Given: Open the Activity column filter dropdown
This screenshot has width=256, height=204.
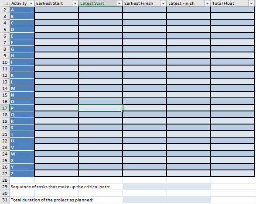Looking at the screenshot, I should tap(31, 3).
